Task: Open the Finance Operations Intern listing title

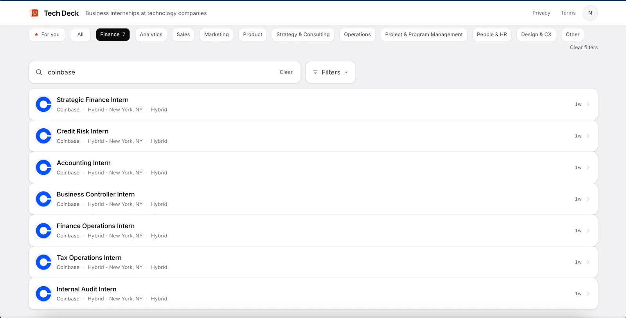Action: coord(95,226)
